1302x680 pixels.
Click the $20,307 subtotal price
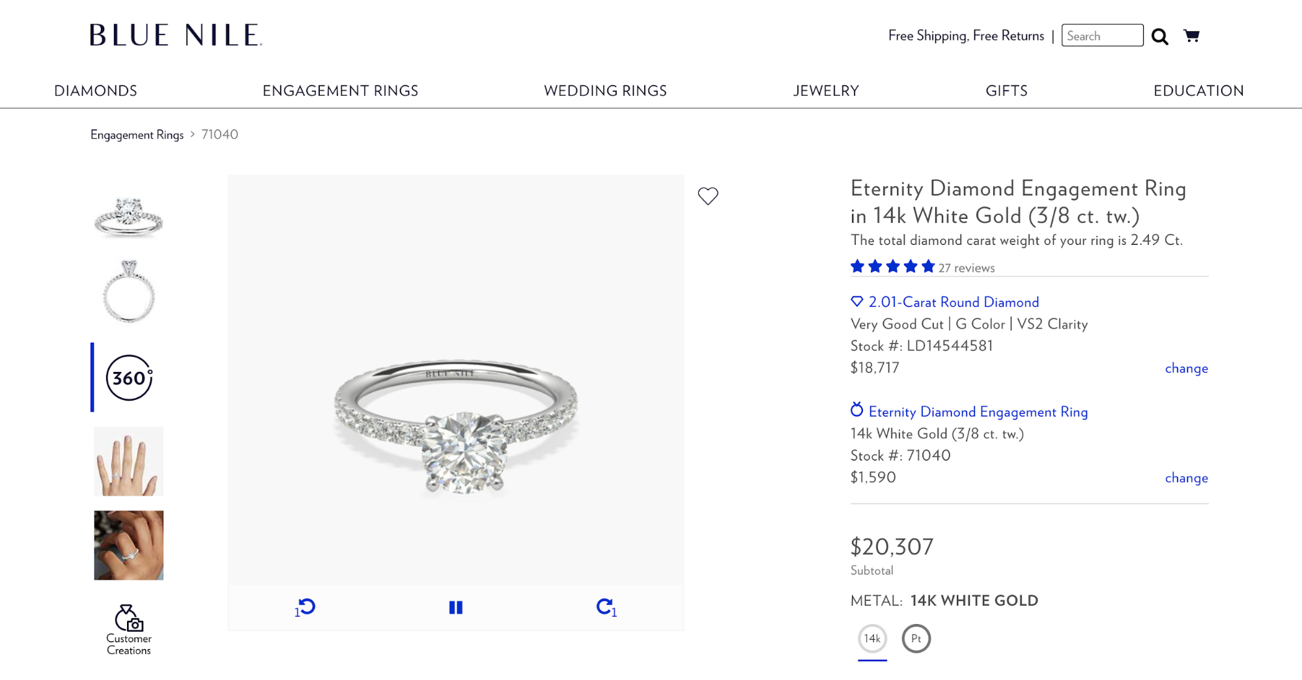point(892,546)
